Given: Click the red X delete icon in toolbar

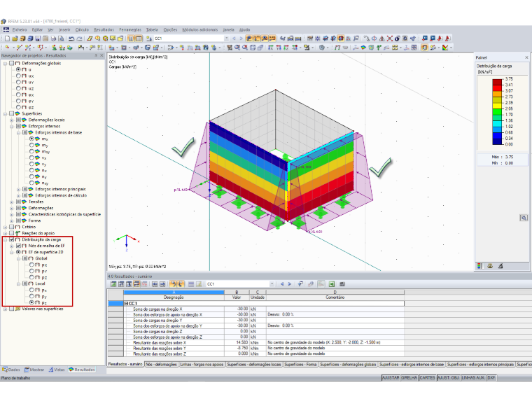Looking at the screenshot, I should [x=389, y=38].
